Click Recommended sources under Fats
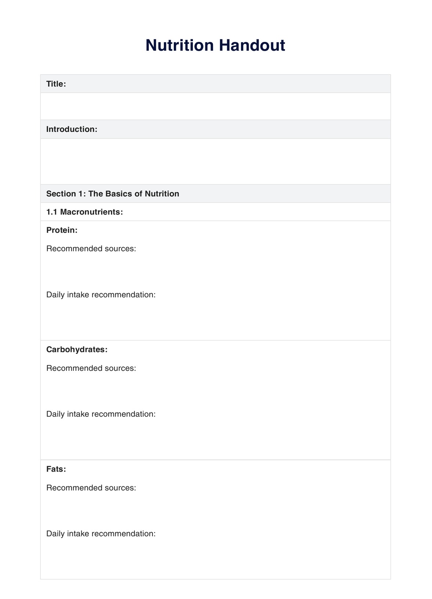Viewport: 432px width, 599px height. (91, 488)
